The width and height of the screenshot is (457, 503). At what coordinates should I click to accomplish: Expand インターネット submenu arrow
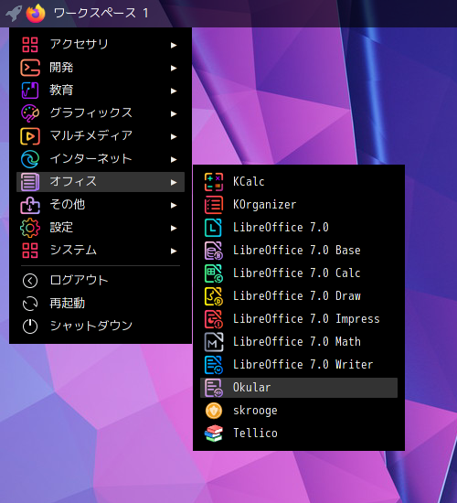[174, 159]
